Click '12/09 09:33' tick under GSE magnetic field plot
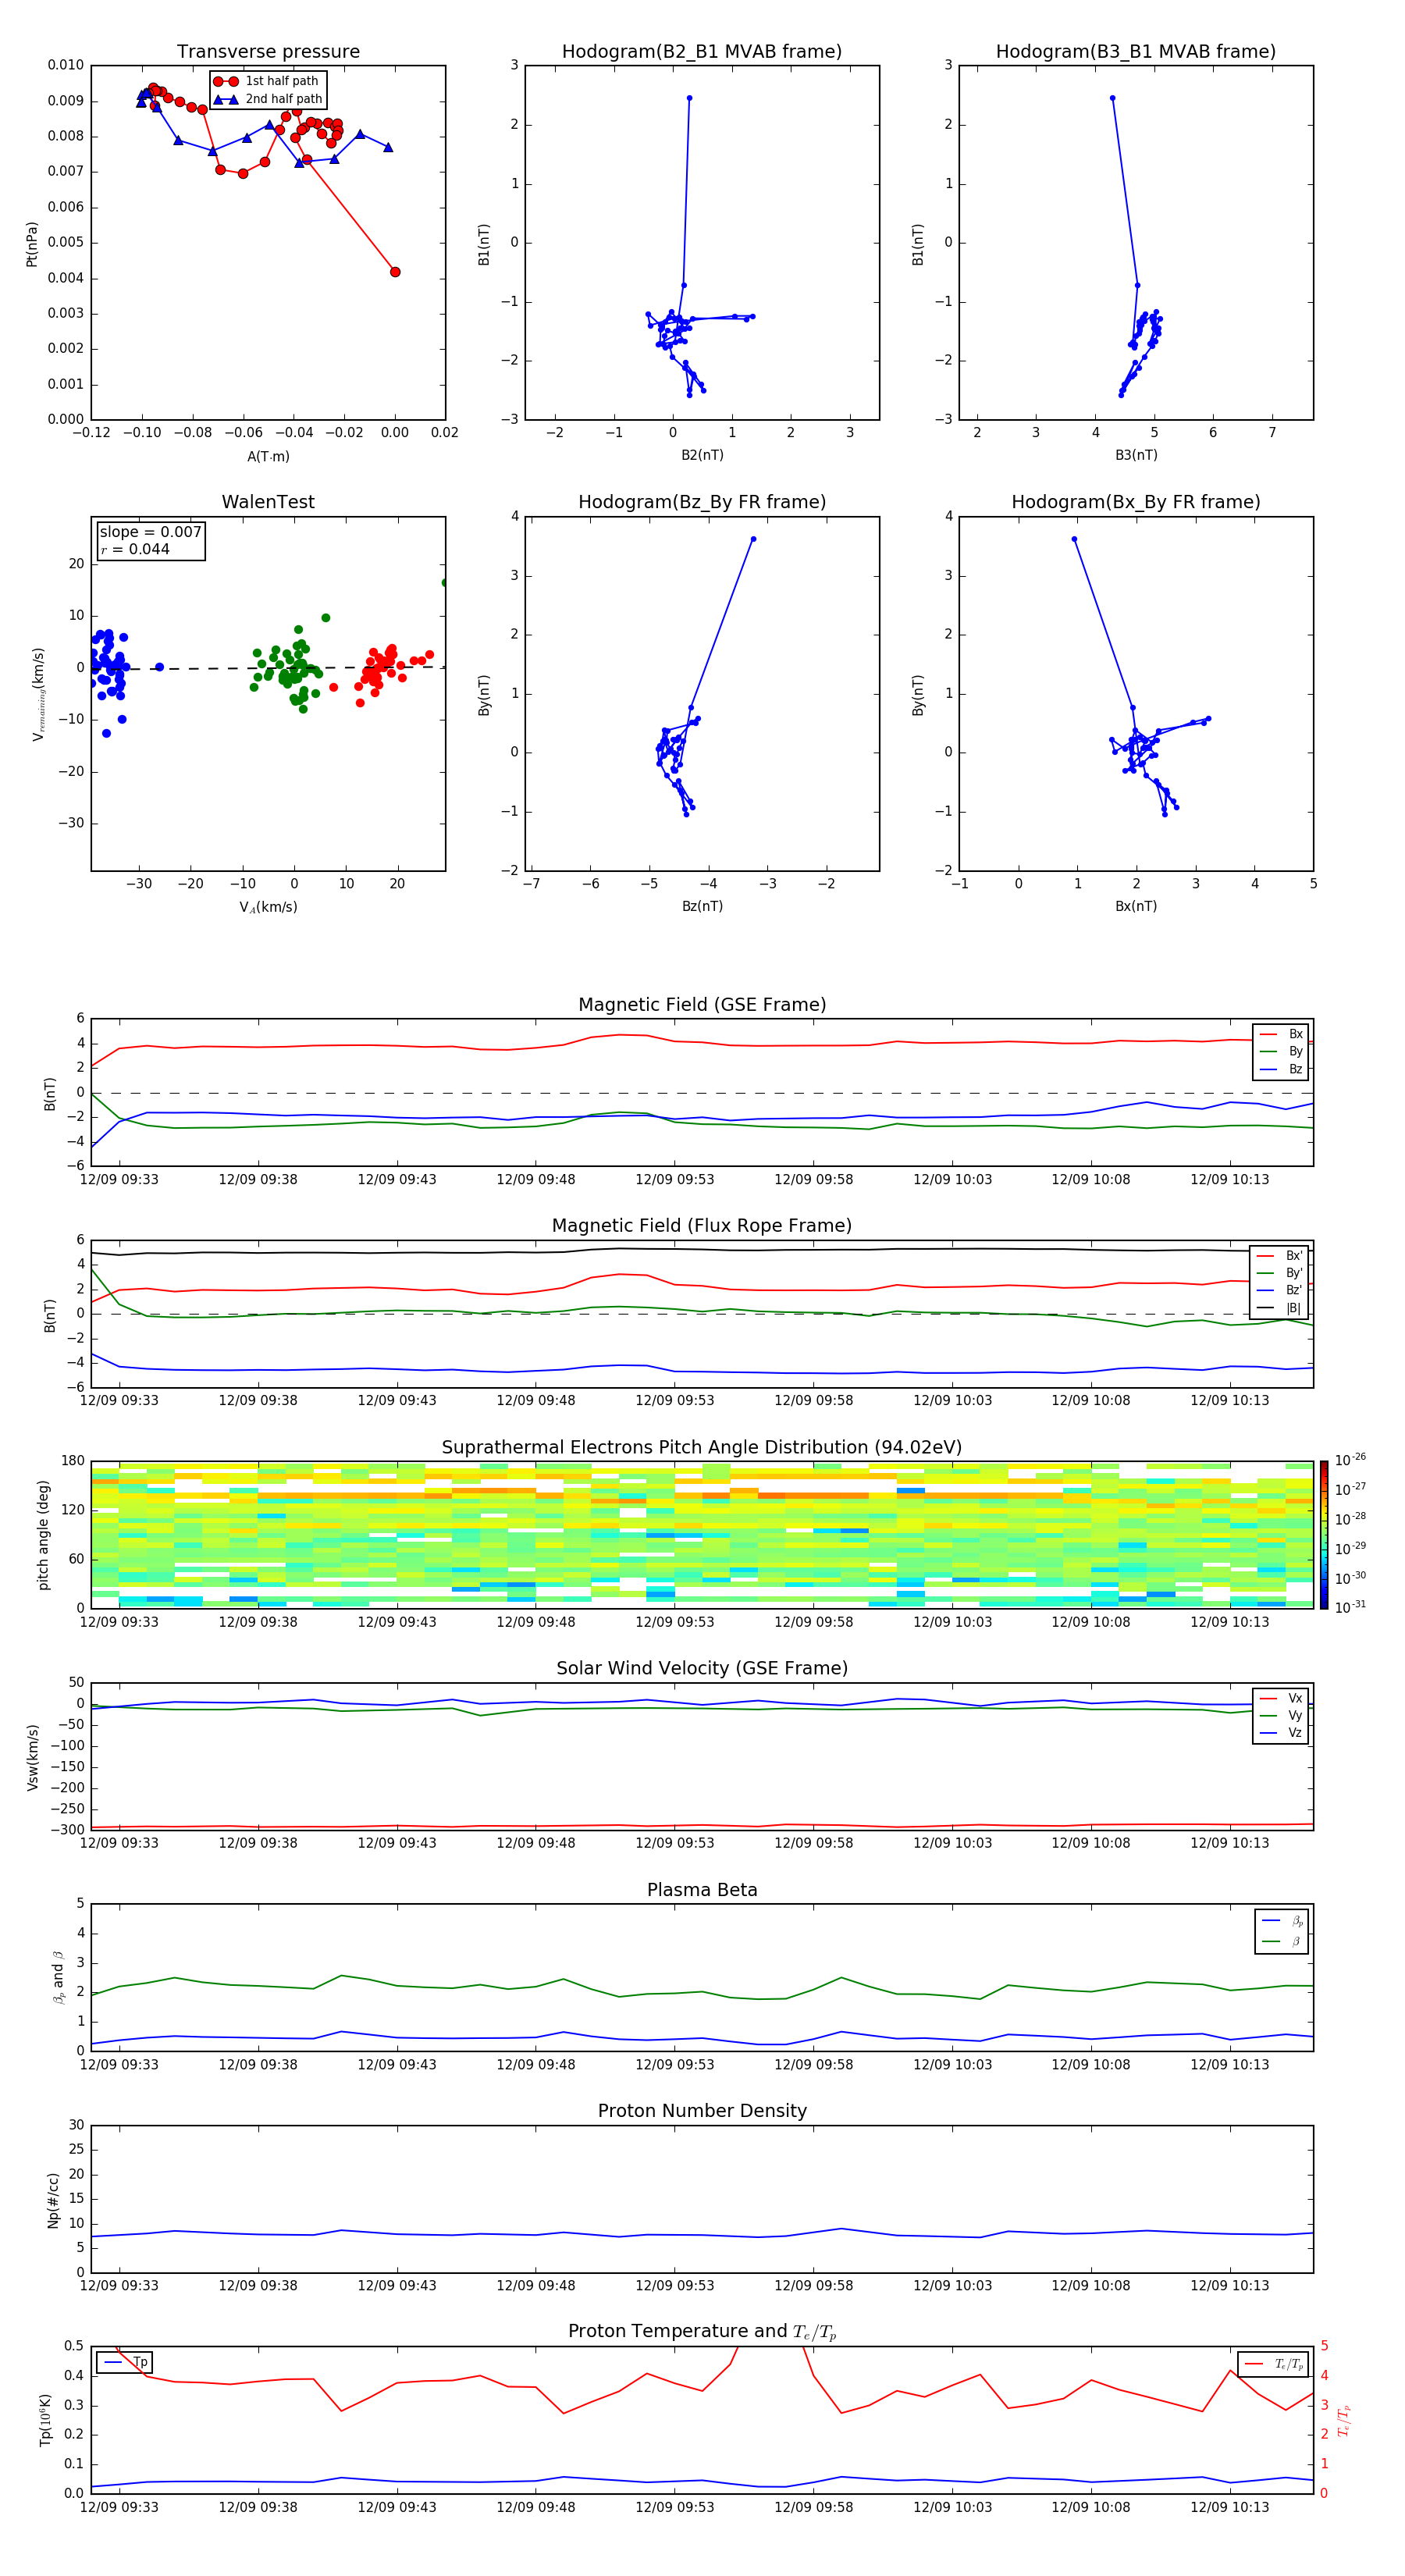 tap(119, 1180)
